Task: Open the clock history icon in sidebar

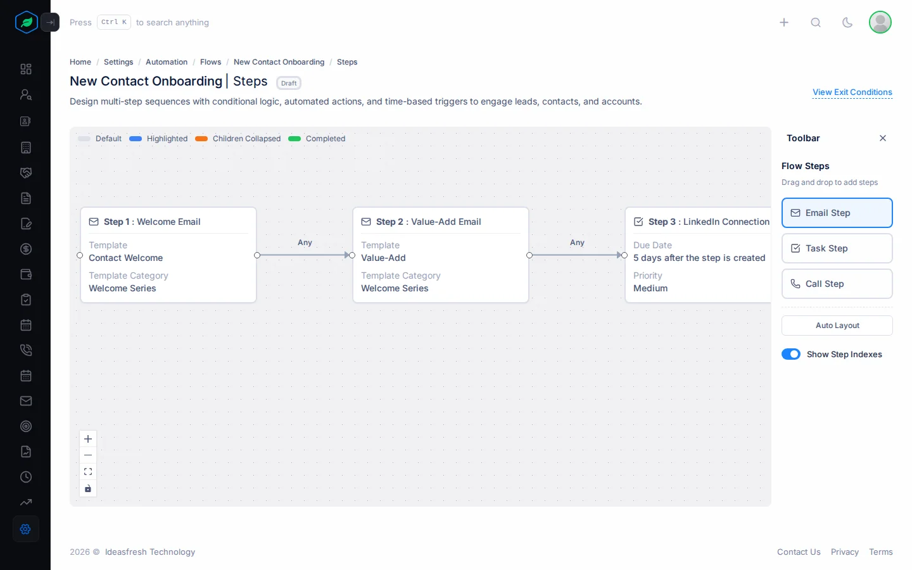Action: [x=26, y=477]
